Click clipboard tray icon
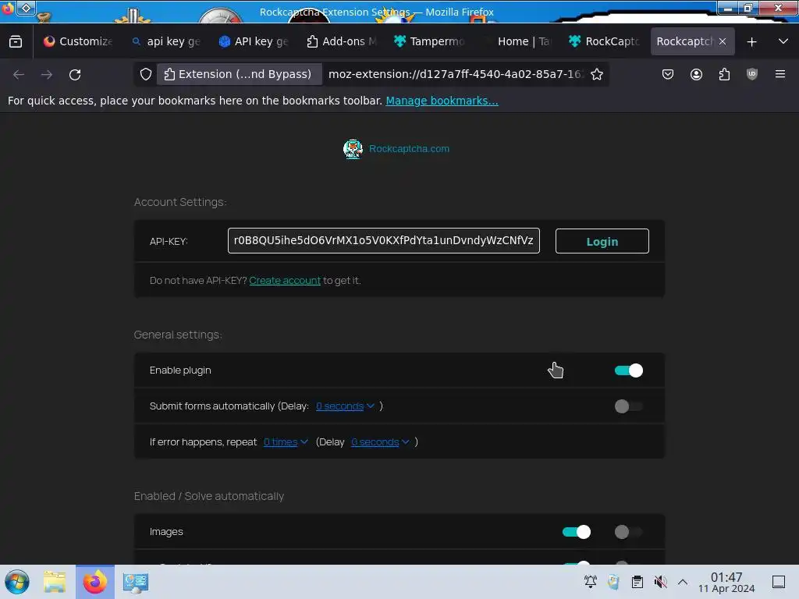Image resolution: width=799 pixels, height=599 pixels. pos(637,582)
